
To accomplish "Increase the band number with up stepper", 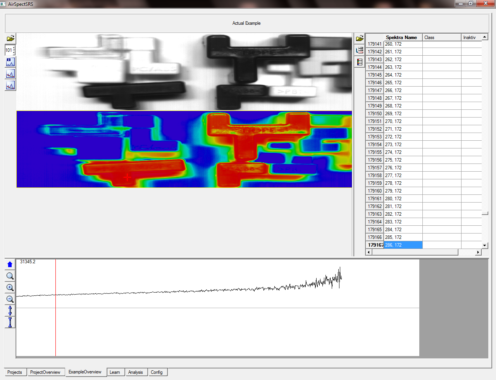I will (x=14, y=48).
